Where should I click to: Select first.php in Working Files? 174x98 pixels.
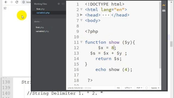(x=41, y=9)
